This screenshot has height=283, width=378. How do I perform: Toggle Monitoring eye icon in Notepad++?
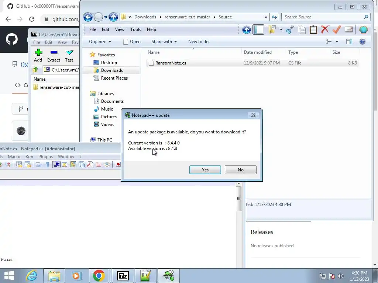107,164
